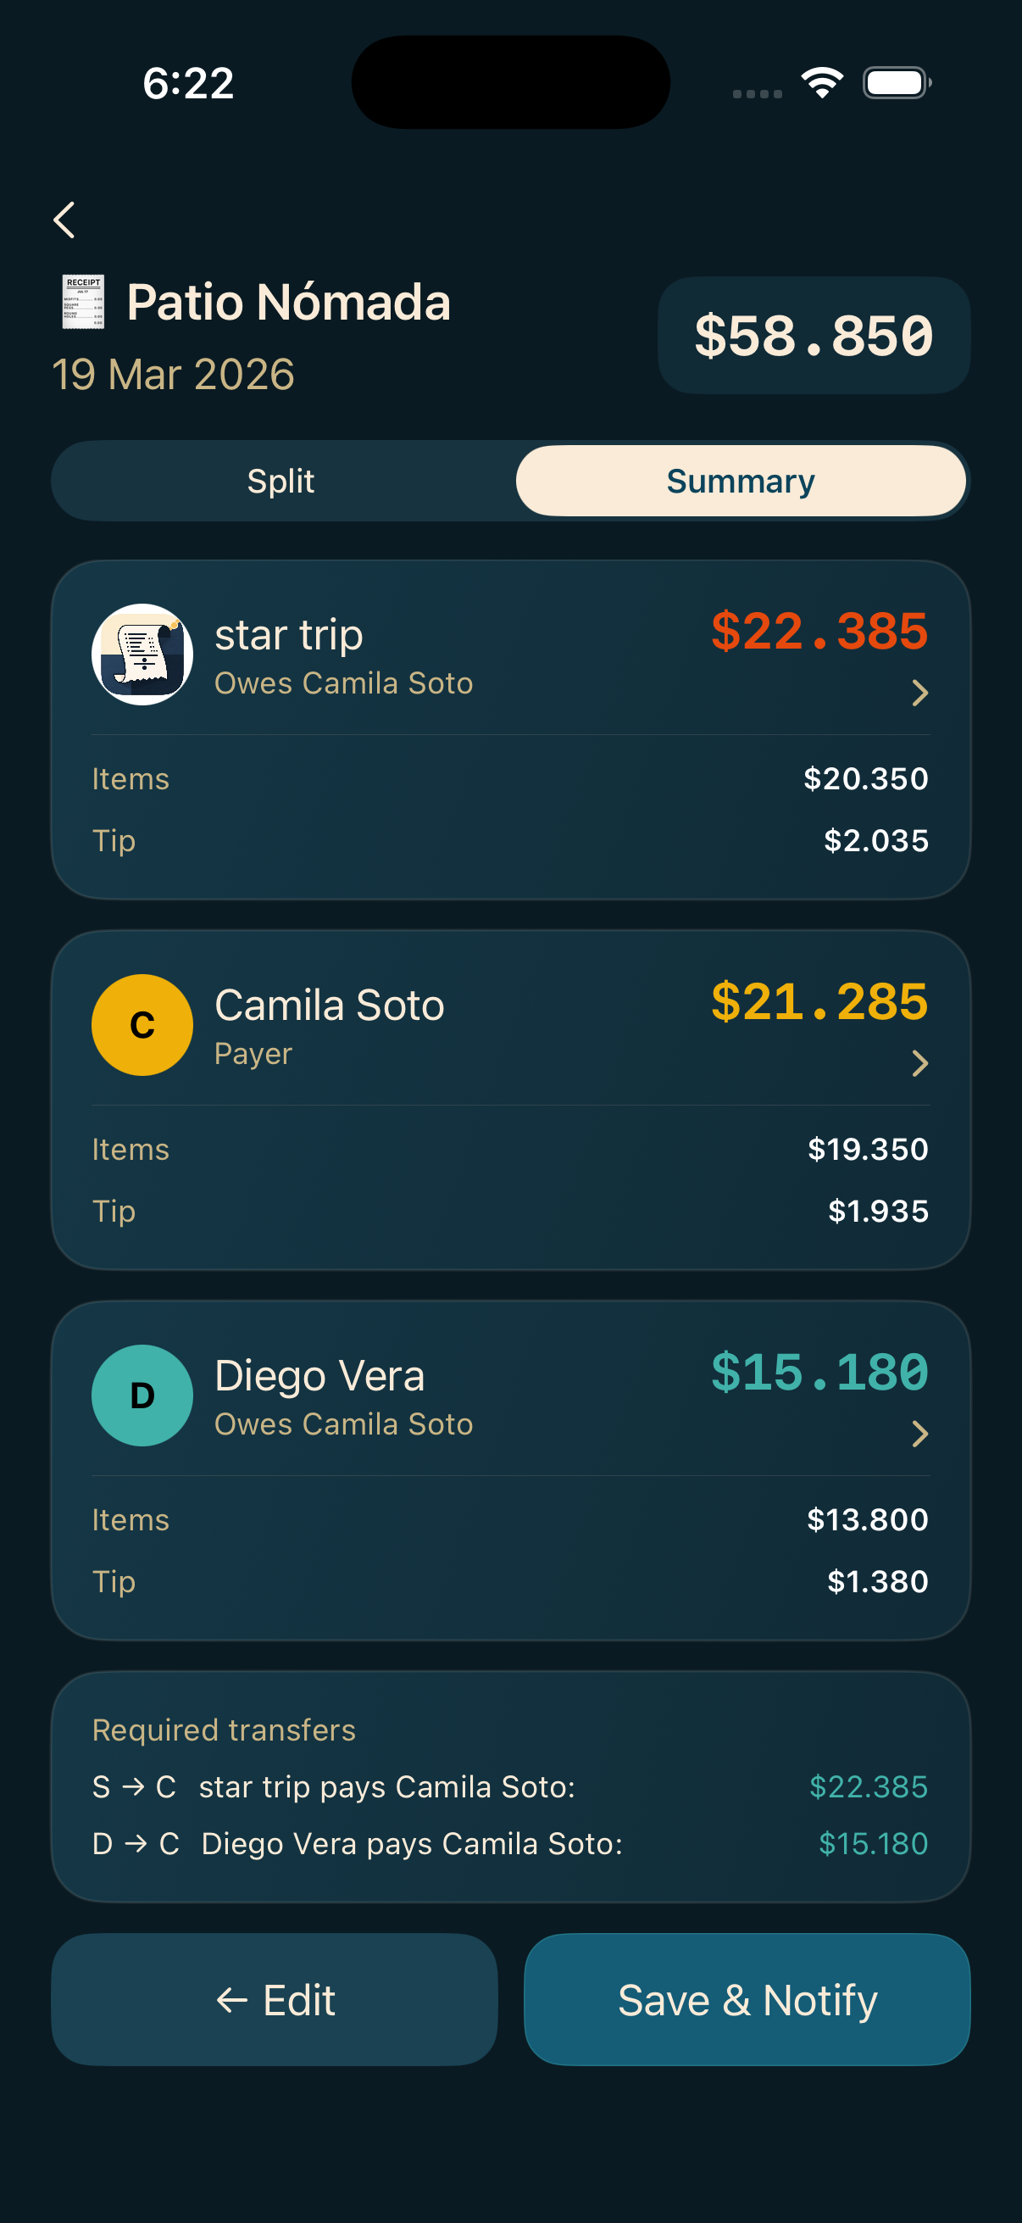
Task: Tap the Patio Nómada receipt title
Action: click(x=288, y=302)
